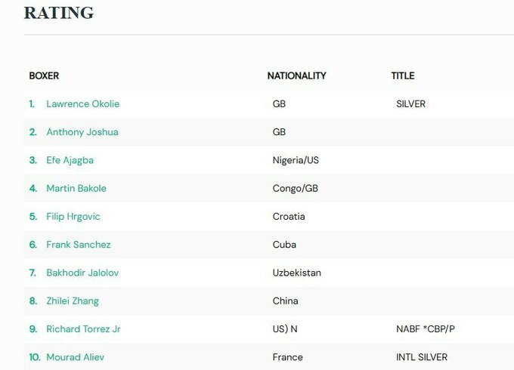Click the Congo/GB nationality cell

click(x=296, y=188)
